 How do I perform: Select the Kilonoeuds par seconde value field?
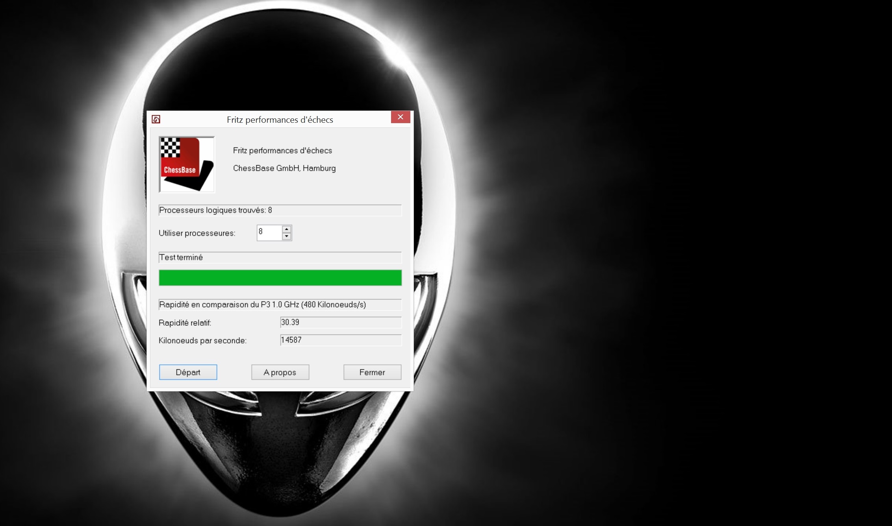click(x=340, y=340)
